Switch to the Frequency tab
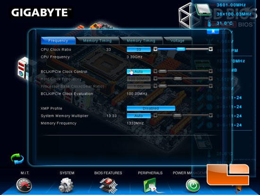The width and height of the screenshot is (260, 195). (58, 41)
